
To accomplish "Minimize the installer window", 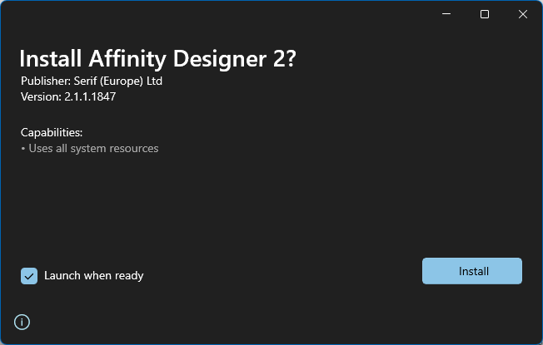I will click(447, 14).
